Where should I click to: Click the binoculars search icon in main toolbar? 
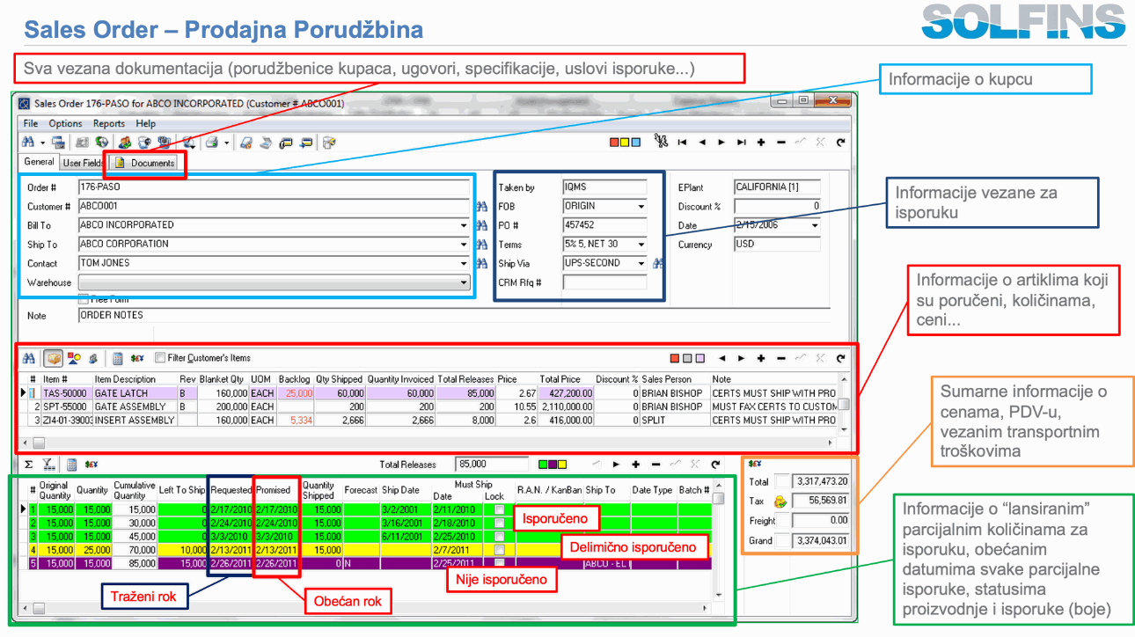click(27, 143)
